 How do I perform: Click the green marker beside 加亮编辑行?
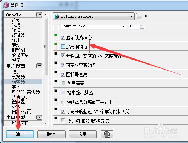(56, 44)
